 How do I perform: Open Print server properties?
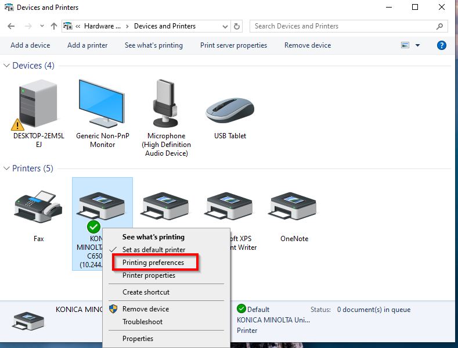pyautogui.click(x=233, y=45)
